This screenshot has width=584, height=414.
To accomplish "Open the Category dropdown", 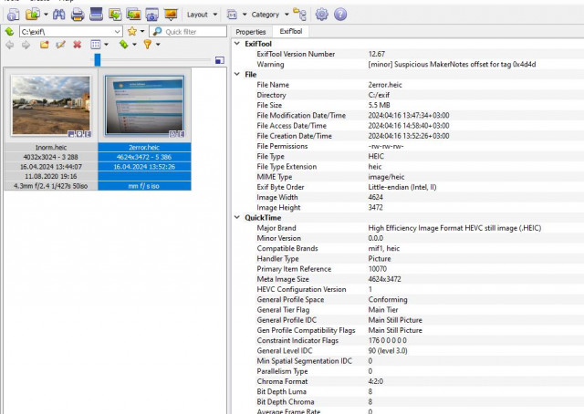I will [x=270, y=15].
